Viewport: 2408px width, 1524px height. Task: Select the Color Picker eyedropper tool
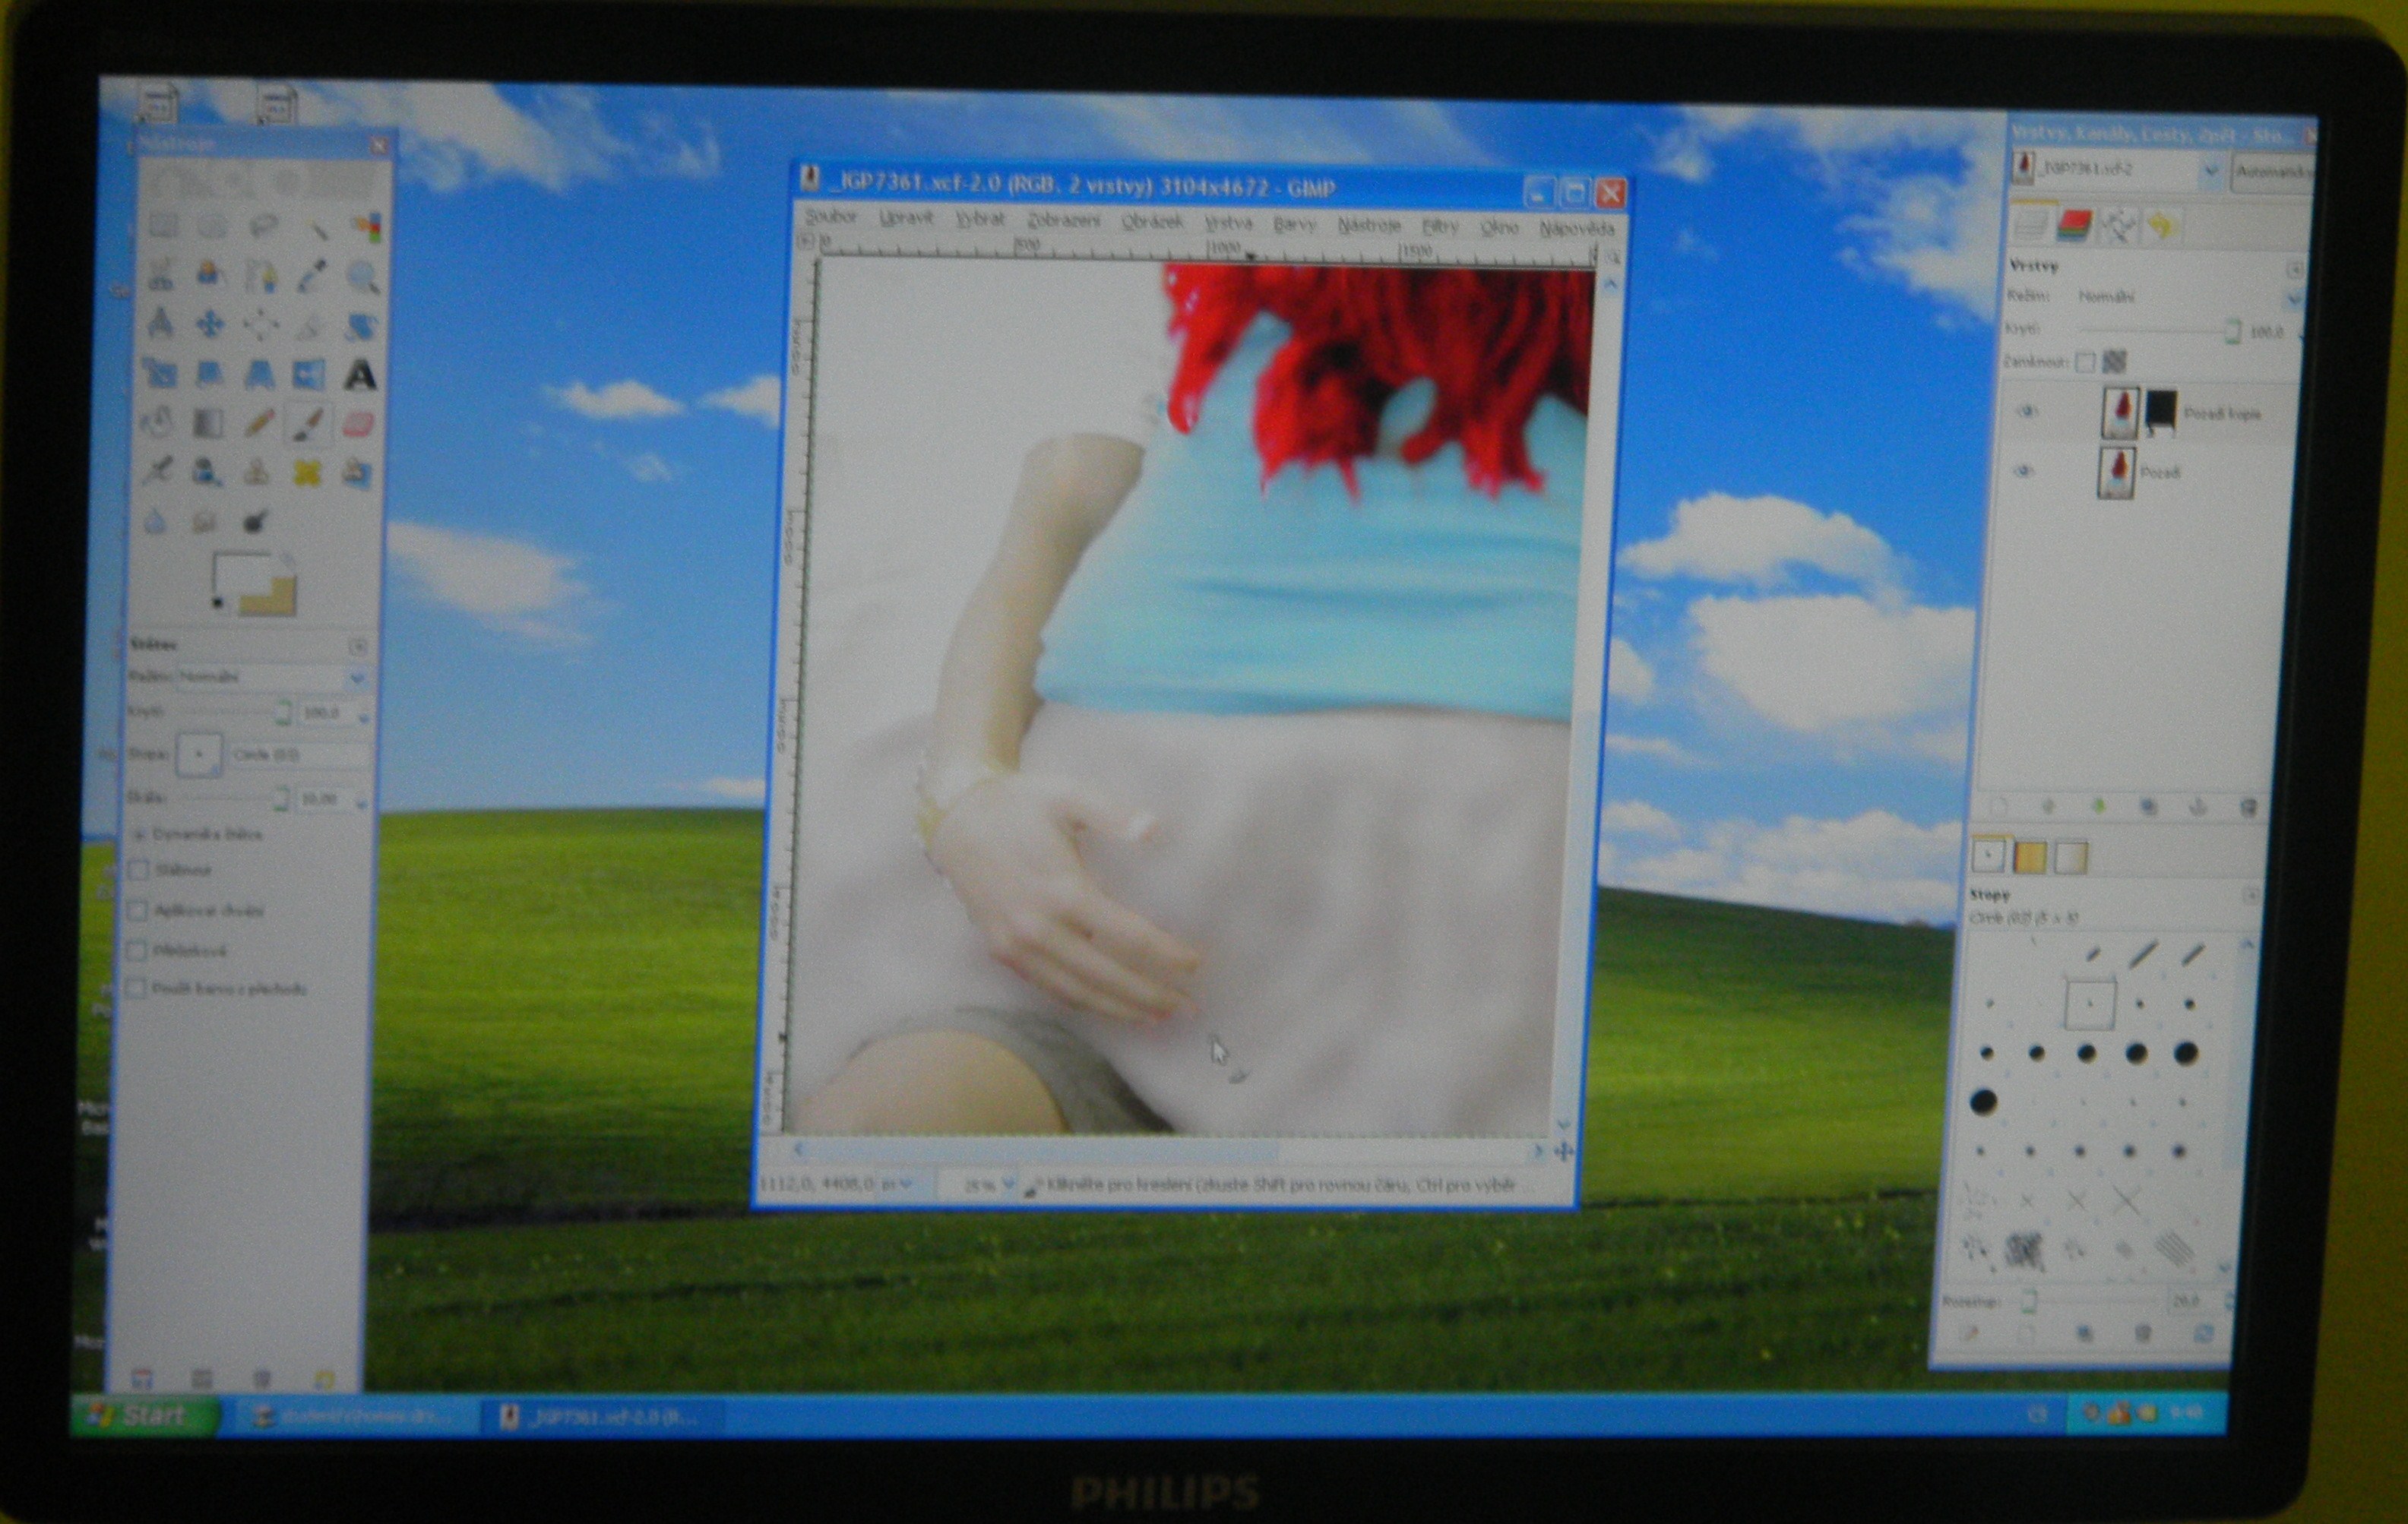coord(312,276)
